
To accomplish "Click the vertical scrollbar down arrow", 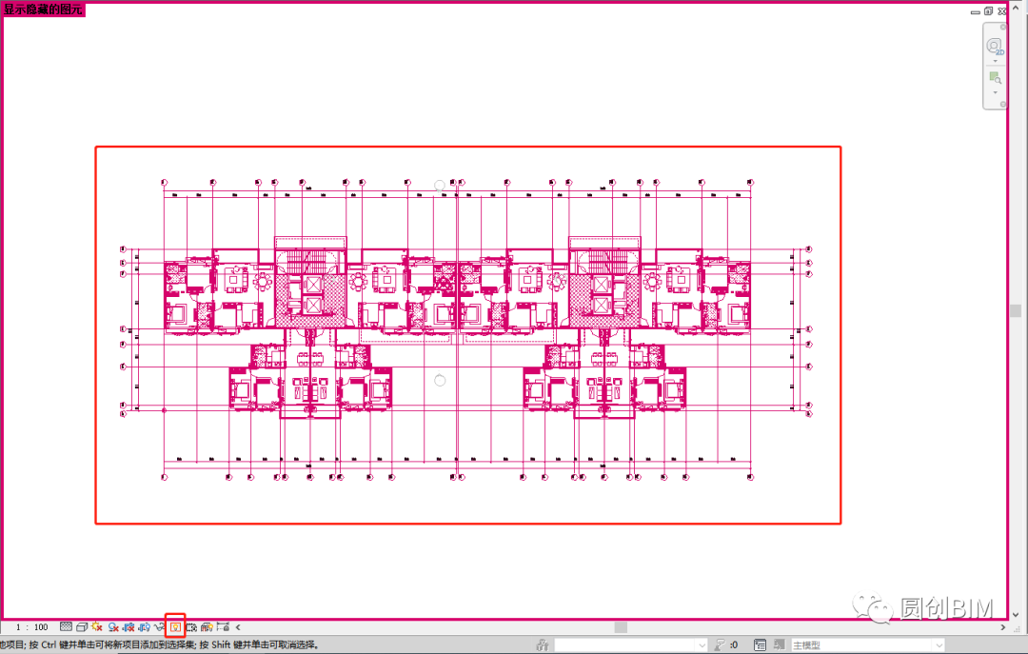I will [1017, 615].
